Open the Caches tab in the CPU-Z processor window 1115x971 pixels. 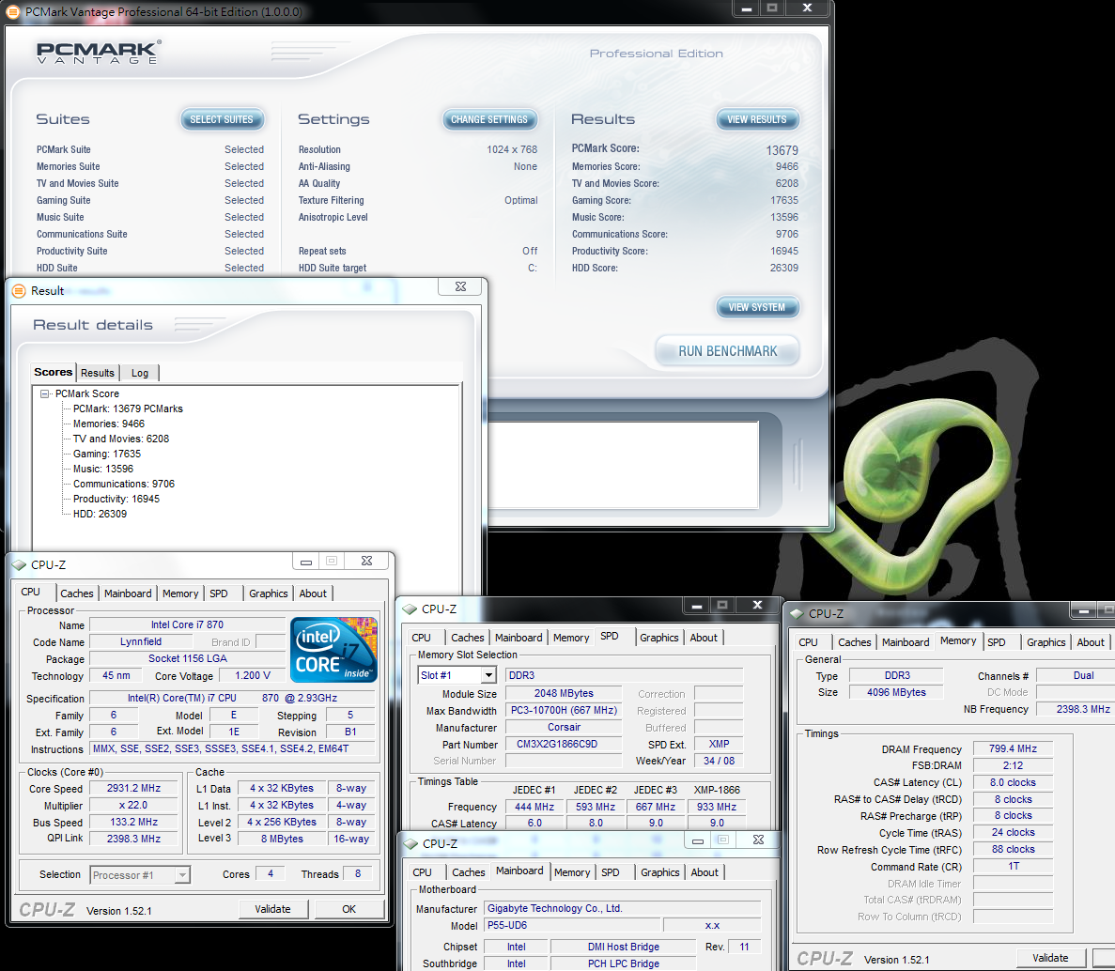coord(76,593)
